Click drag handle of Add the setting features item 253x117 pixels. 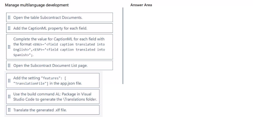pos(9,80)
